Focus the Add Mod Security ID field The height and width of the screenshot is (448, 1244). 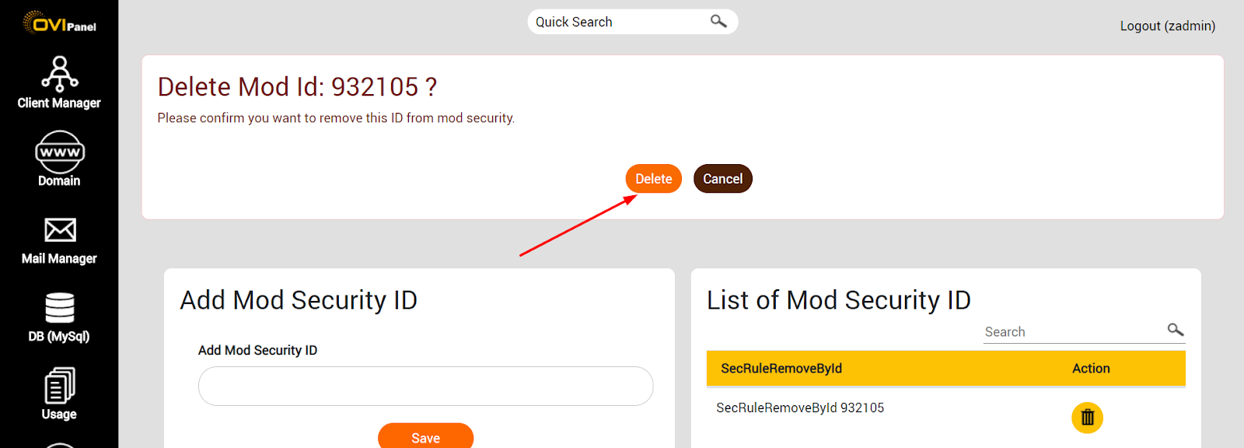pos(425,386)
